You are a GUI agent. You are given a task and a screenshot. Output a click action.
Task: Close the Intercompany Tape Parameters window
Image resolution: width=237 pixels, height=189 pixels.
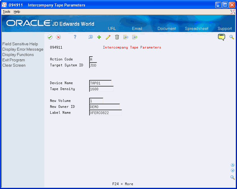tap(232, 5)
